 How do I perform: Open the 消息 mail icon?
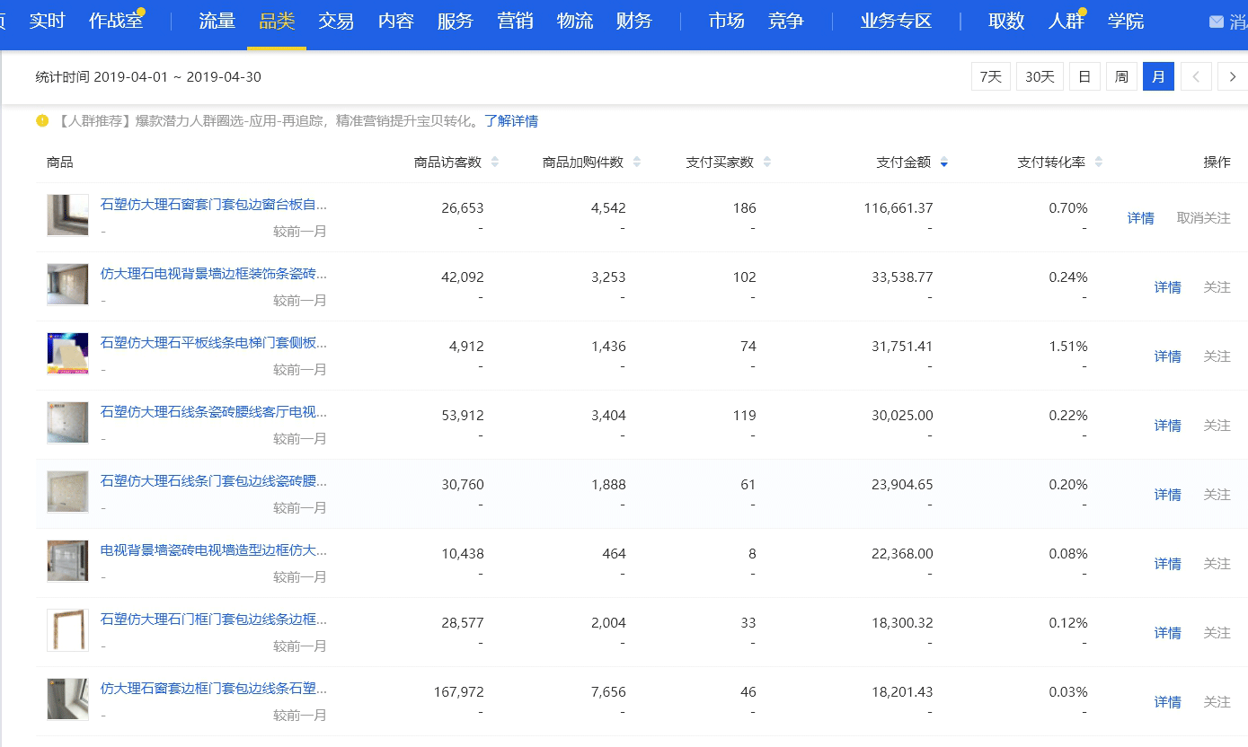tap(1217, 22)
